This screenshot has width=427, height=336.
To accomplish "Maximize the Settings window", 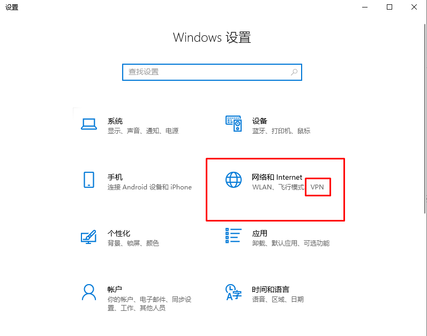I will (389, 7).
